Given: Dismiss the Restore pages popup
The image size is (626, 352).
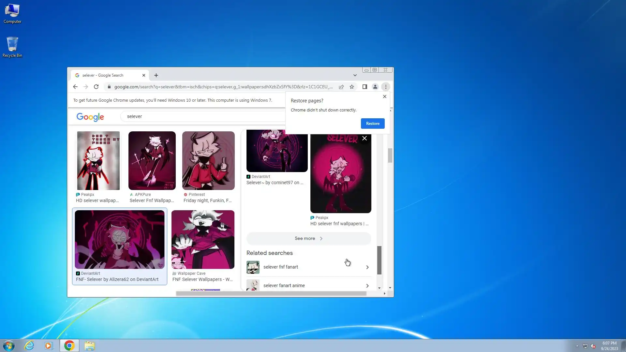Looking at the screenshot, I should 385,96.
